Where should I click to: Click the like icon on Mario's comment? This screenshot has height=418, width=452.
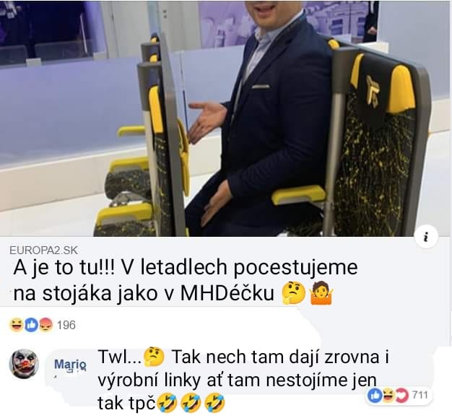point(375,395)
